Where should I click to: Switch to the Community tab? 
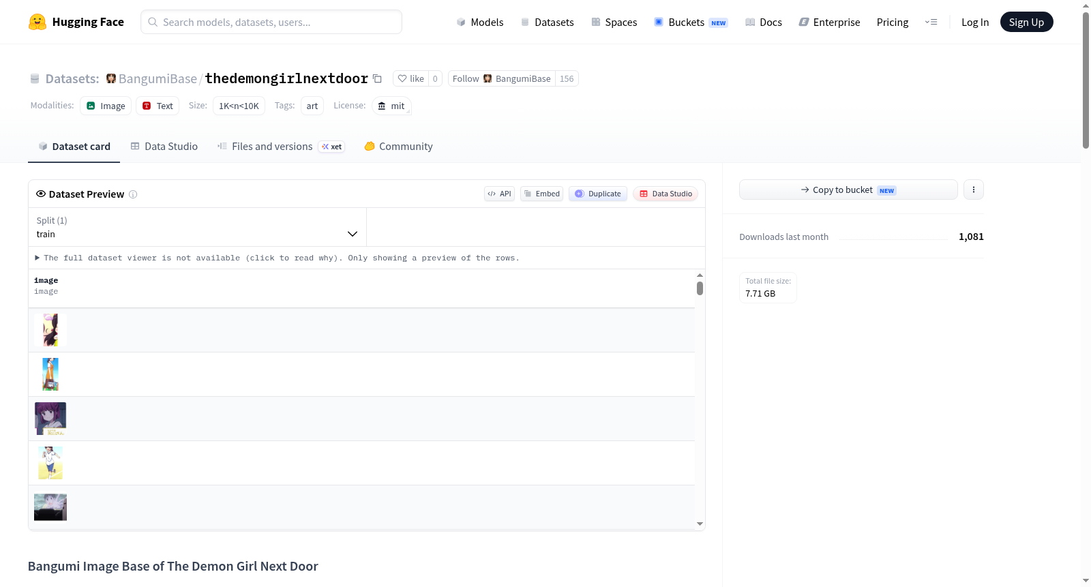click(398, 146)
